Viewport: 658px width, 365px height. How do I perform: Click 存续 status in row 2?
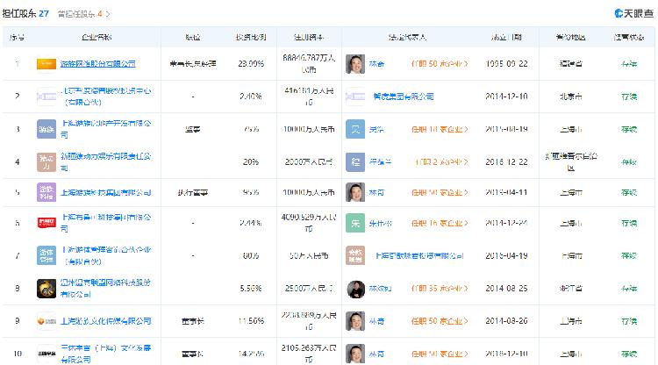(x=629, y=97)
